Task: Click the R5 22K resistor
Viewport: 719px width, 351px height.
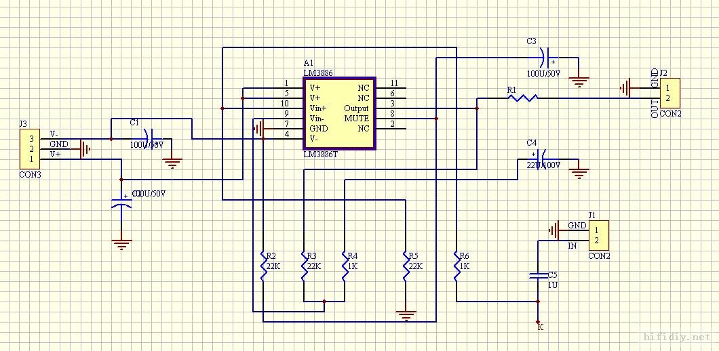Action: tap(405, 266)
